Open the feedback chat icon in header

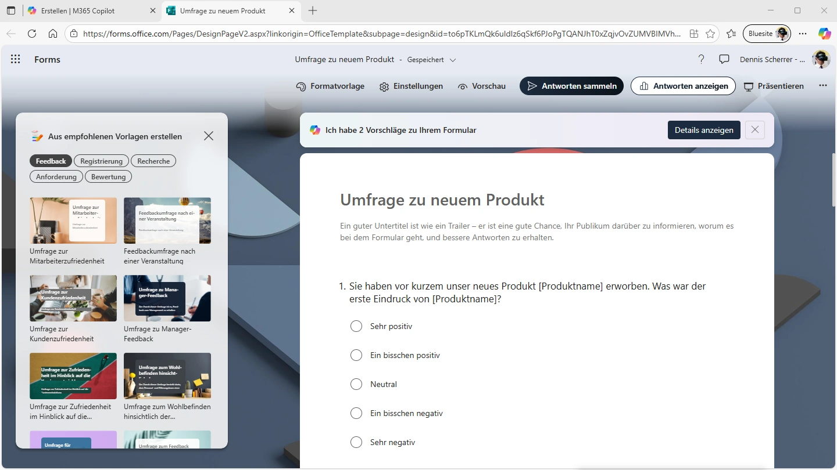click(724, 59)
